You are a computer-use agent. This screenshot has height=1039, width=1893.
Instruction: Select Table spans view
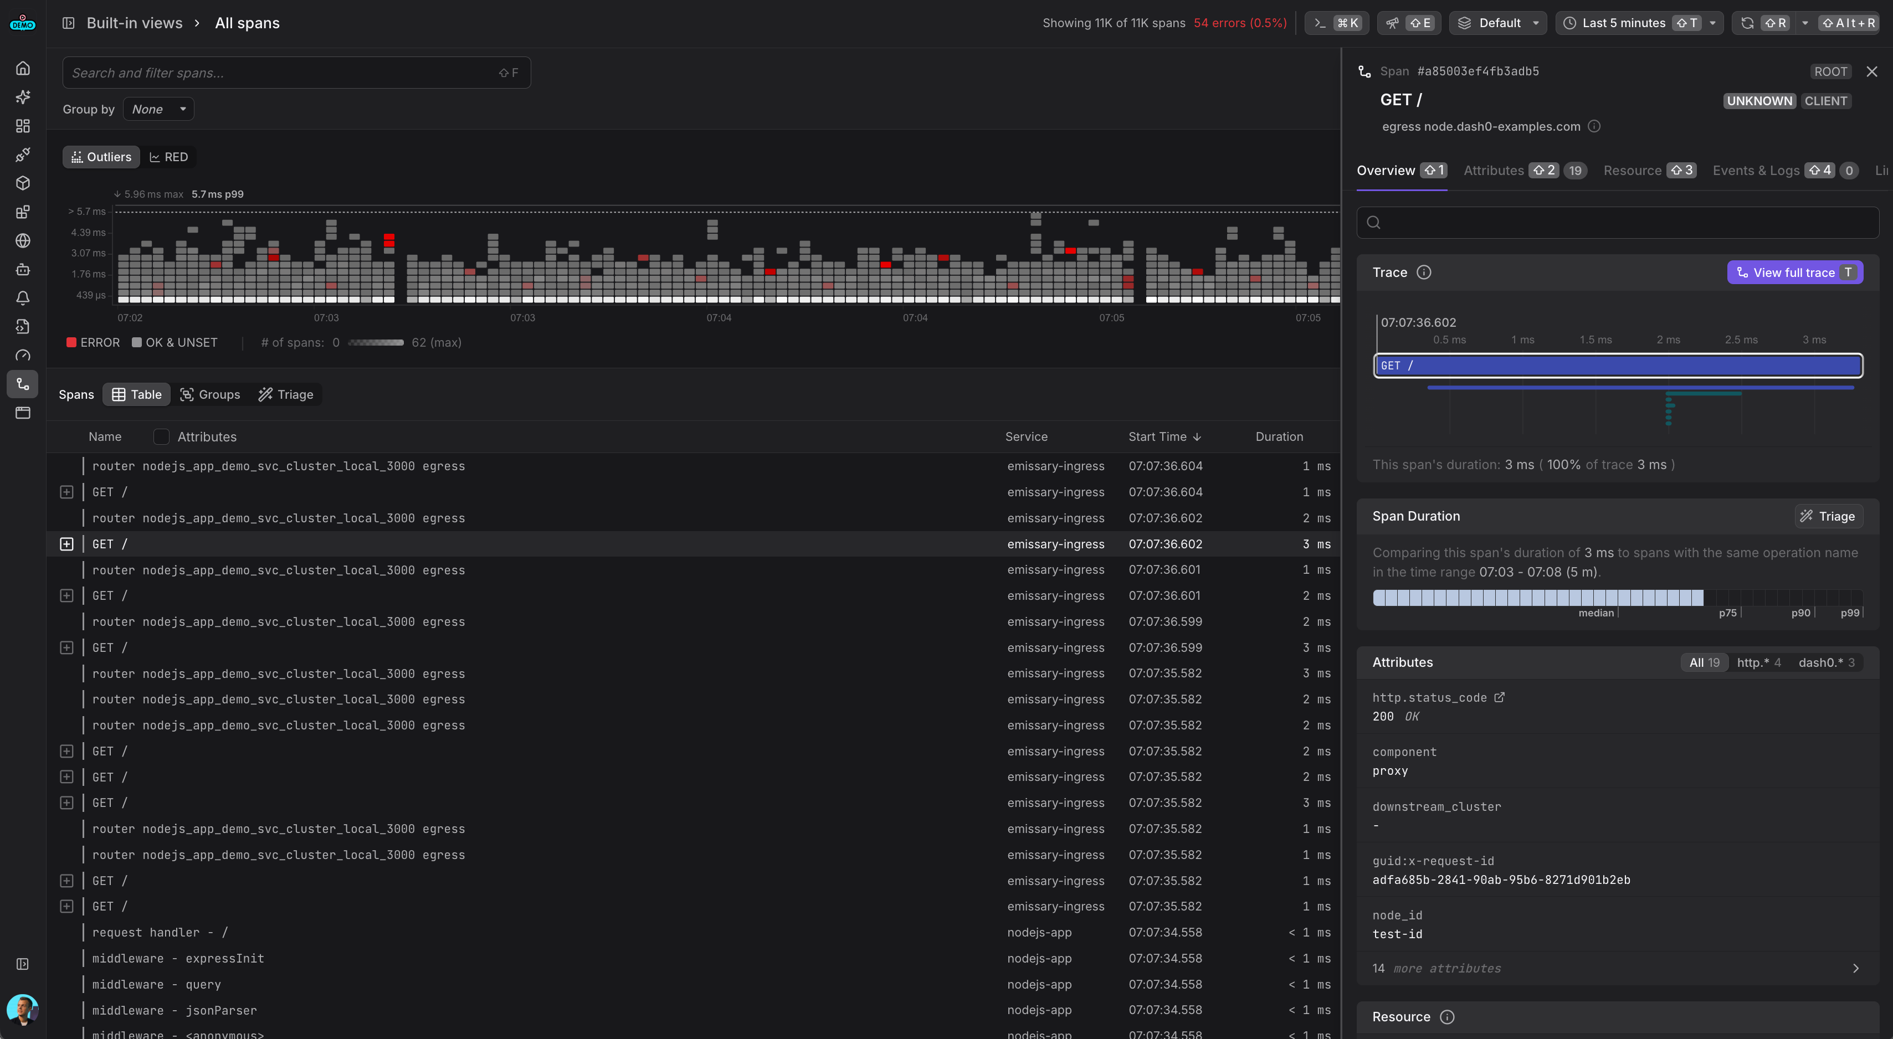click(x=137, y=394)
